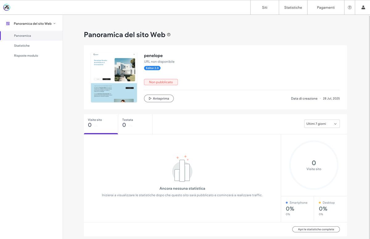Click the grid icon beside Panoramica del sito Web
370x239 pixels.
(x=8, y=23)
